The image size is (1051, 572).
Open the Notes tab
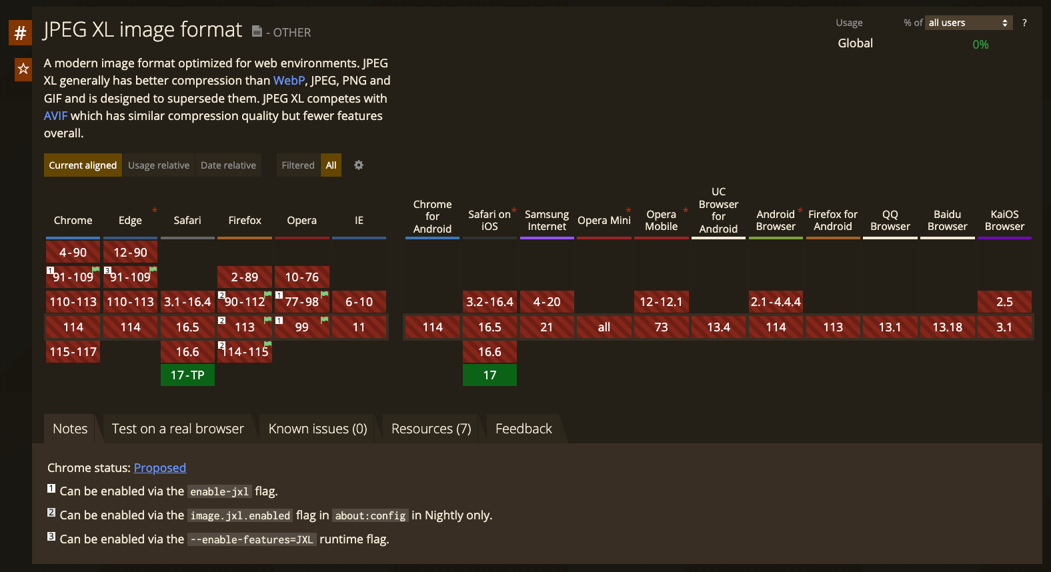pos(70,429)
